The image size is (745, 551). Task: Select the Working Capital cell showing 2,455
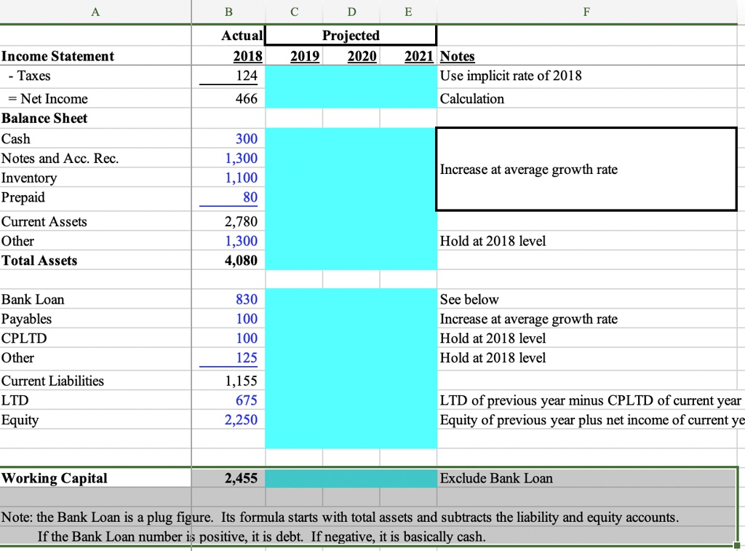(240, 478)
